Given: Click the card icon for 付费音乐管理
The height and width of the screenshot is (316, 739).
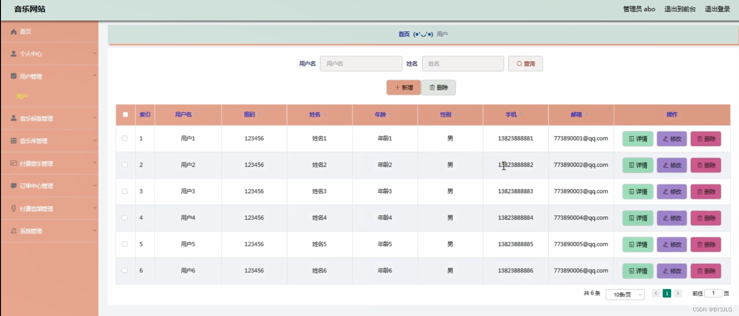Looking at the screenshot, I should (x=14, y=164).
